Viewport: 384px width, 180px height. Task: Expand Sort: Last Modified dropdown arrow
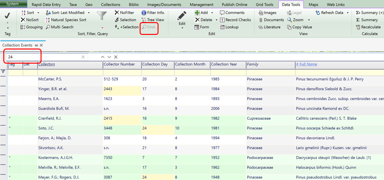(89, 13)
